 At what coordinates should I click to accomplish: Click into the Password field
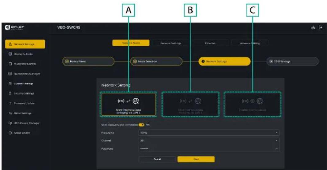pos(209,149)
